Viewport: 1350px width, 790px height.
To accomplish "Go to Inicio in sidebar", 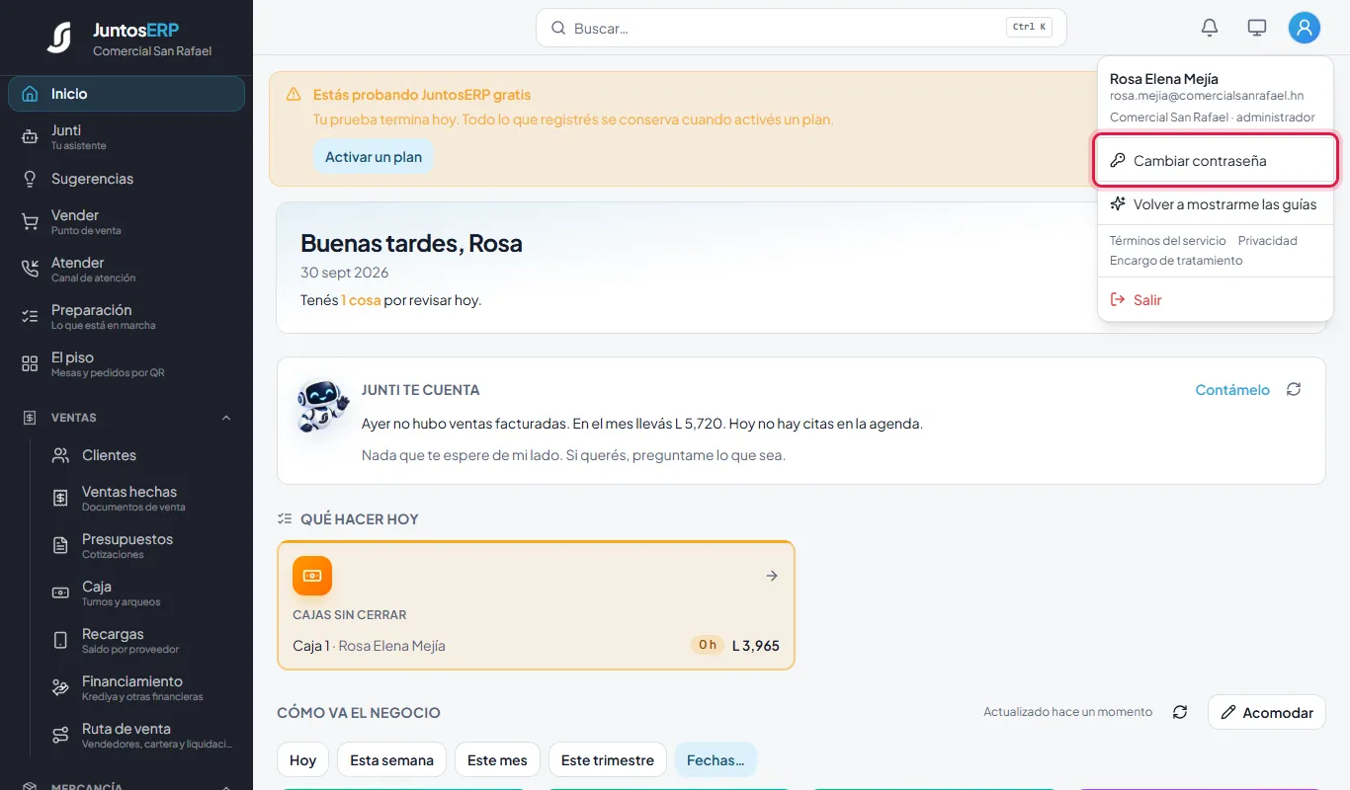I will click(127, 94).
